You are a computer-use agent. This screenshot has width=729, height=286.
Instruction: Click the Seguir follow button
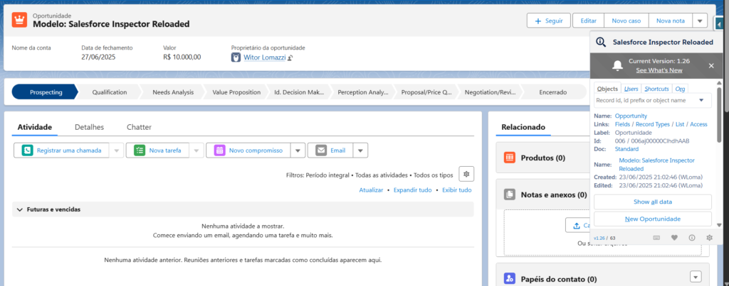[x=549, y=21]
